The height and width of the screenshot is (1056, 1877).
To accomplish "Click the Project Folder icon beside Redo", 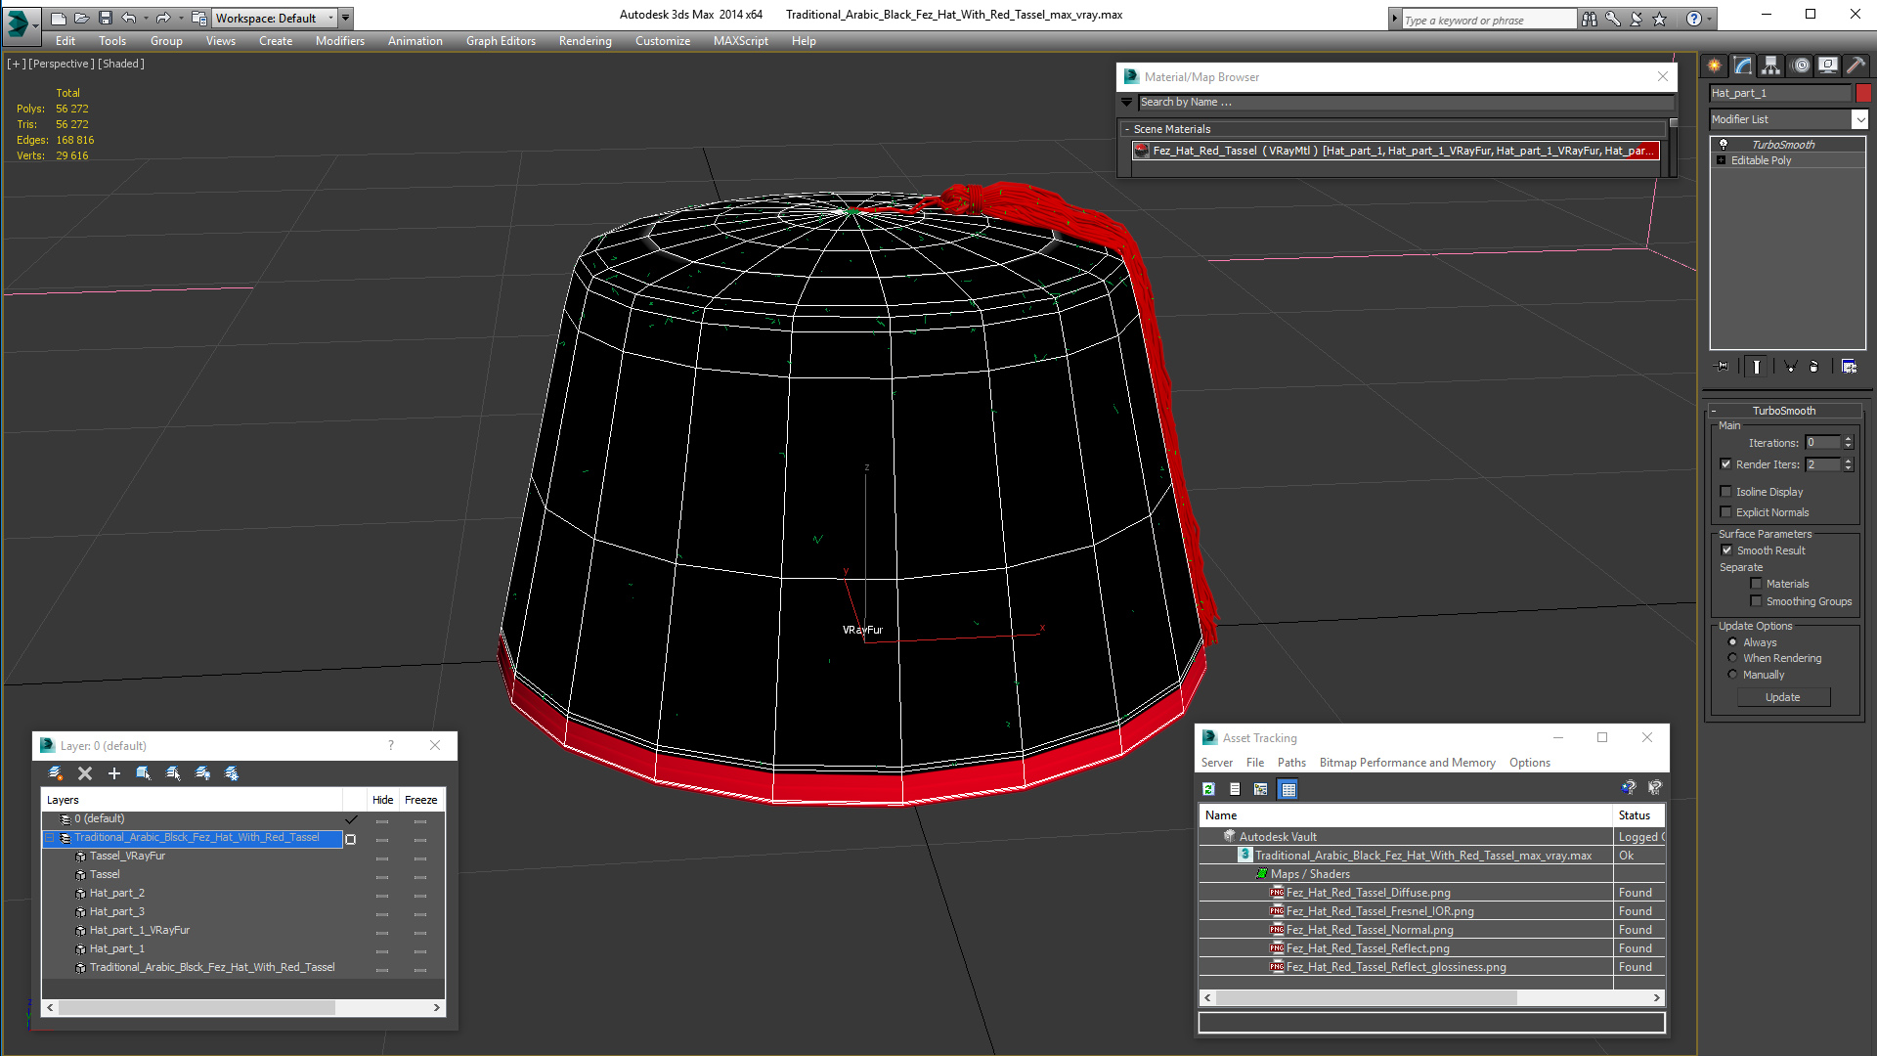I will coord(198,18).
